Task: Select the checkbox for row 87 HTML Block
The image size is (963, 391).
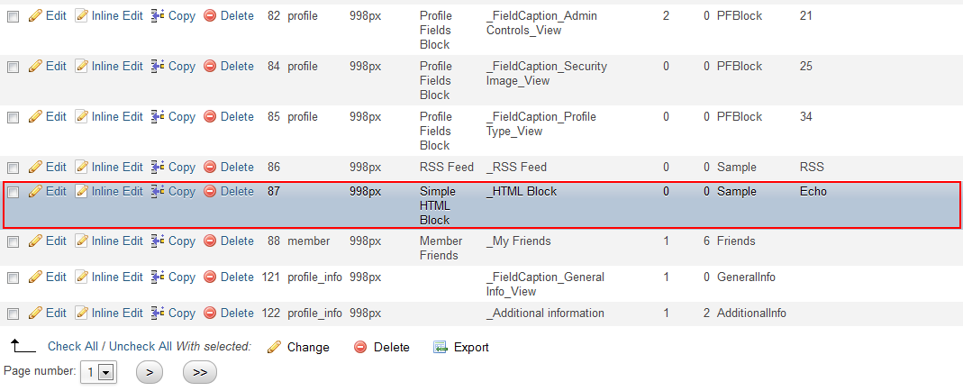Action: (x=14, y=192)
